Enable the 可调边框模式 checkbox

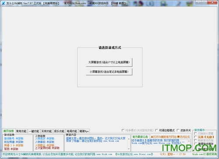point(156,130)
